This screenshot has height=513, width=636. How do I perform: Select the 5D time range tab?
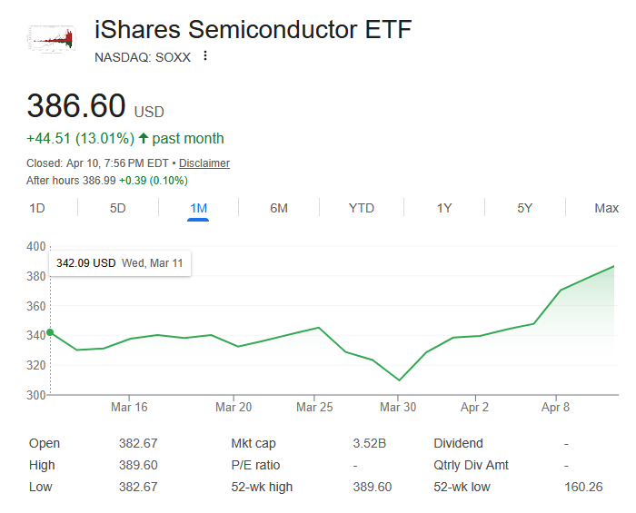pos(118,208)
